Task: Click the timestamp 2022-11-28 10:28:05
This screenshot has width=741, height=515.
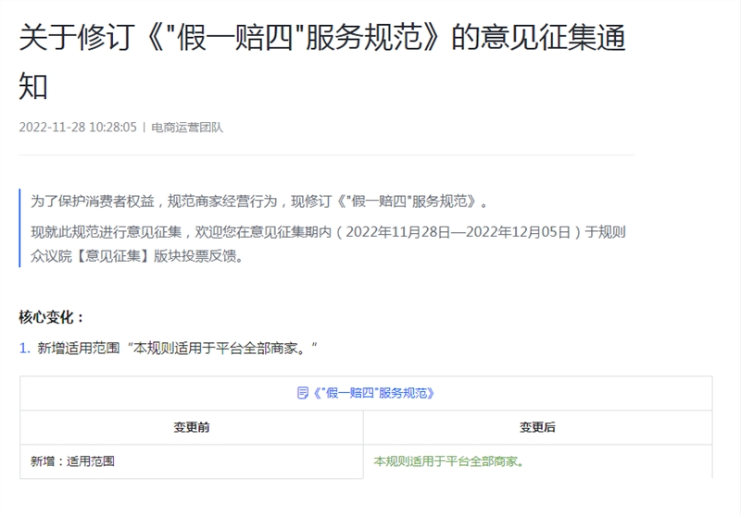Action: (x=78, y=127)
